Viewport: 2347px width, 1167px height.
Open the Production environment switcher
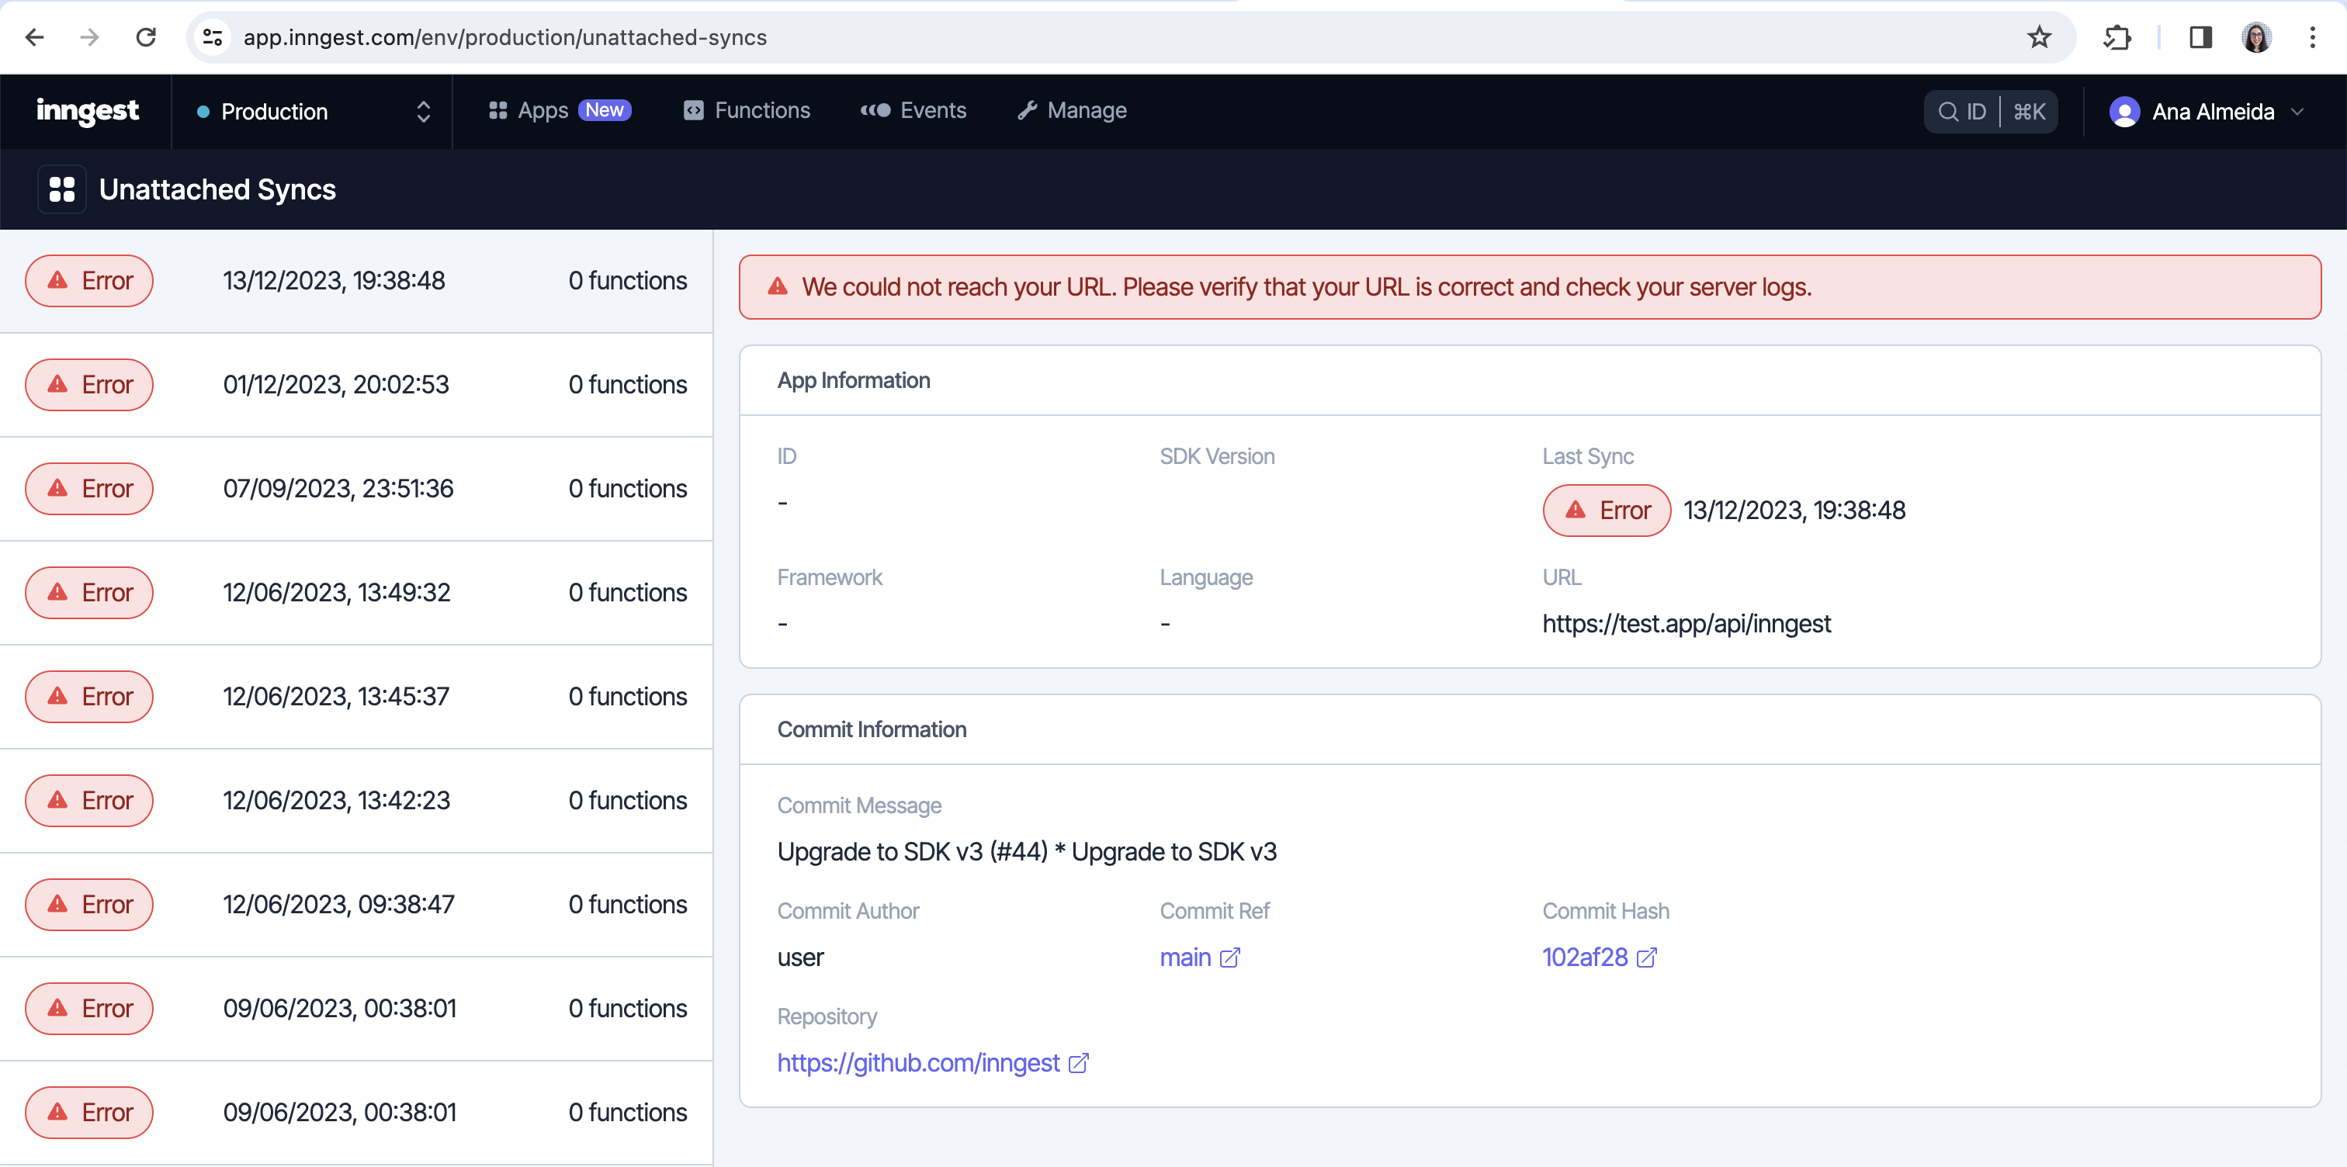311,112
